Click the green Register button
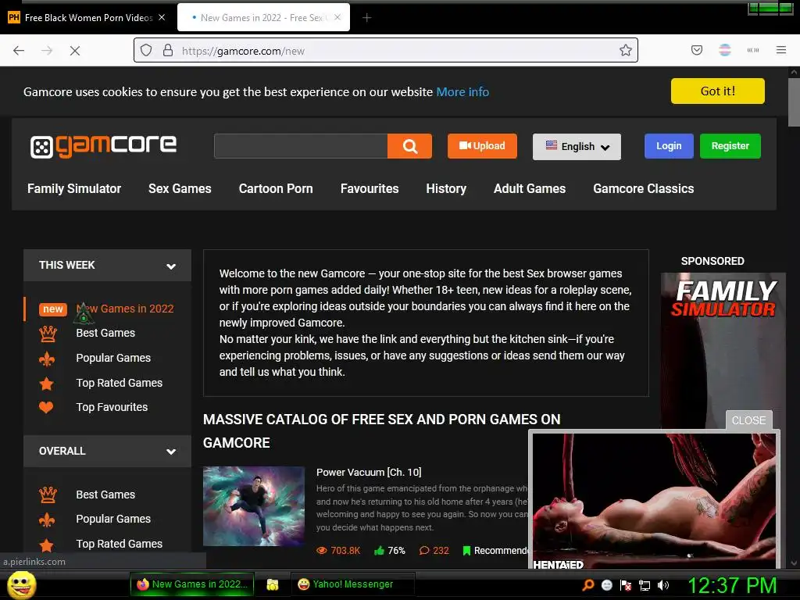800x600 pixels. [x=730, y=146]
